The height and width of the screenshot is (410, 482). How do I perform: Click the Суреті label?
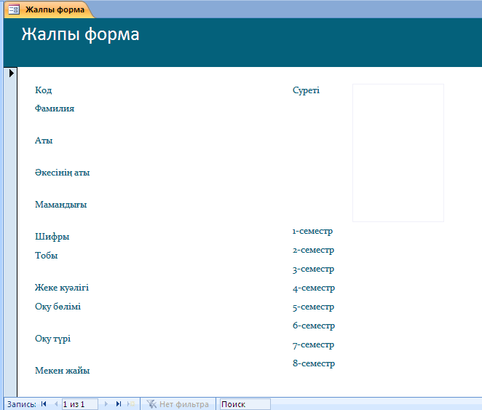(x=307, y=90)
